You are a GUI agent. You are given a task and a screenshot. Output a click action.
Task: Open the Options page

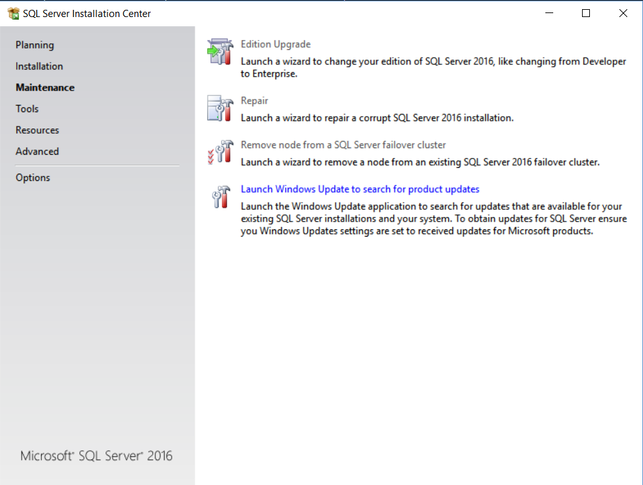pyautogui.click(x=33, y=178)
